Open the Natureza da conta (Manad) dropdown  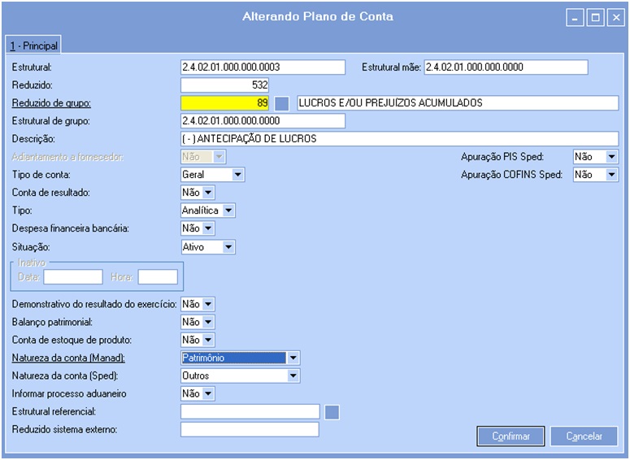click(293, 358)
